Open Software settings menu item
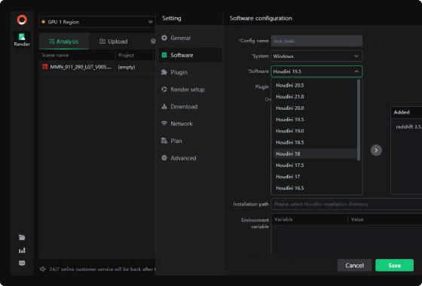Screen dimensions: 422x286 pos(190,55)
